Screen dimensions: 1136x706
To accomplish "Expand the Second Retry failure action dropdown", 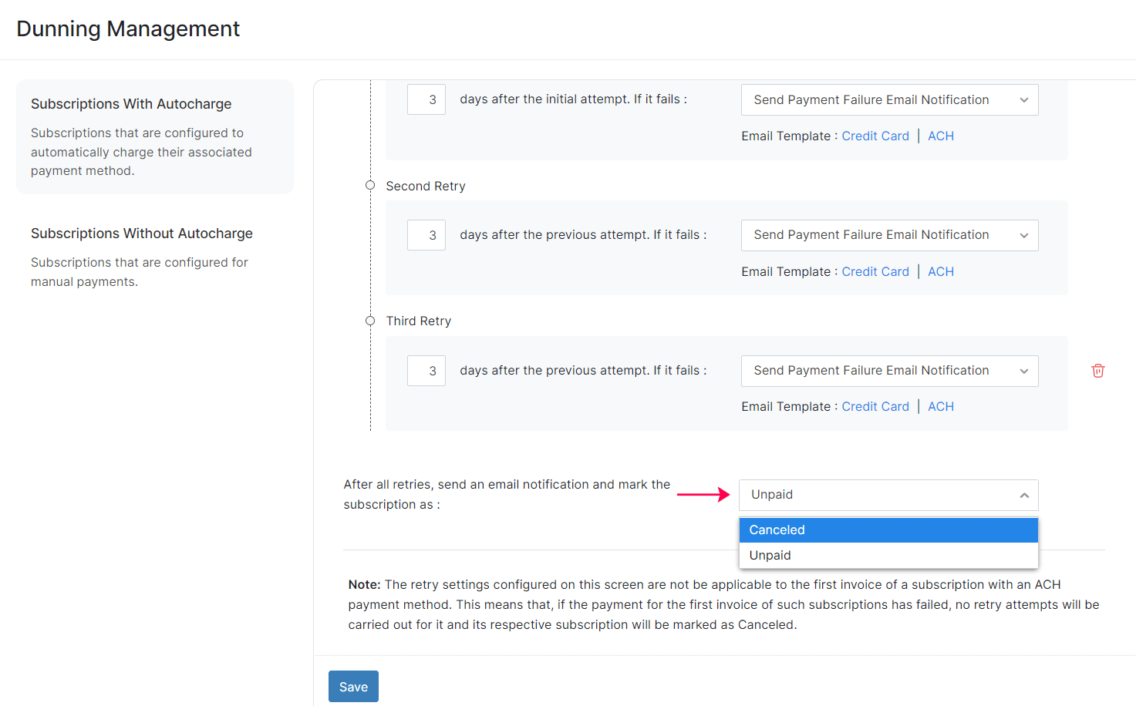I will (x=889, y=235).
